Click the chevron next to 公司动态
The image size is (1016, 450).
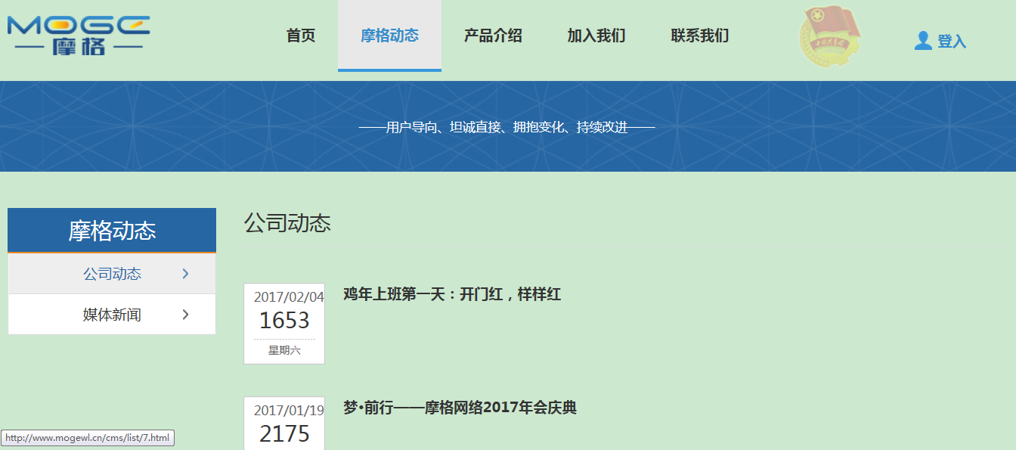pyautogui.click(x=186, y=274)
